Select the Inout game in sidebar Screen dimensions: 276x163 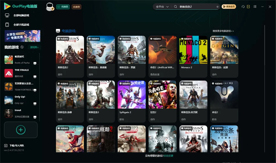(9, 114)
